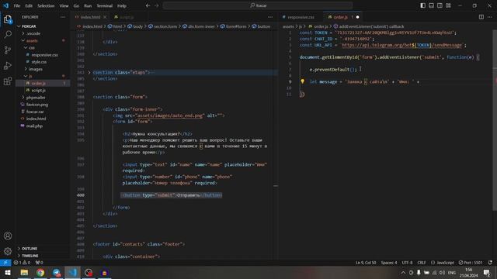Open more actions for right editor group
497x279 pixels.
click(490, 17)
